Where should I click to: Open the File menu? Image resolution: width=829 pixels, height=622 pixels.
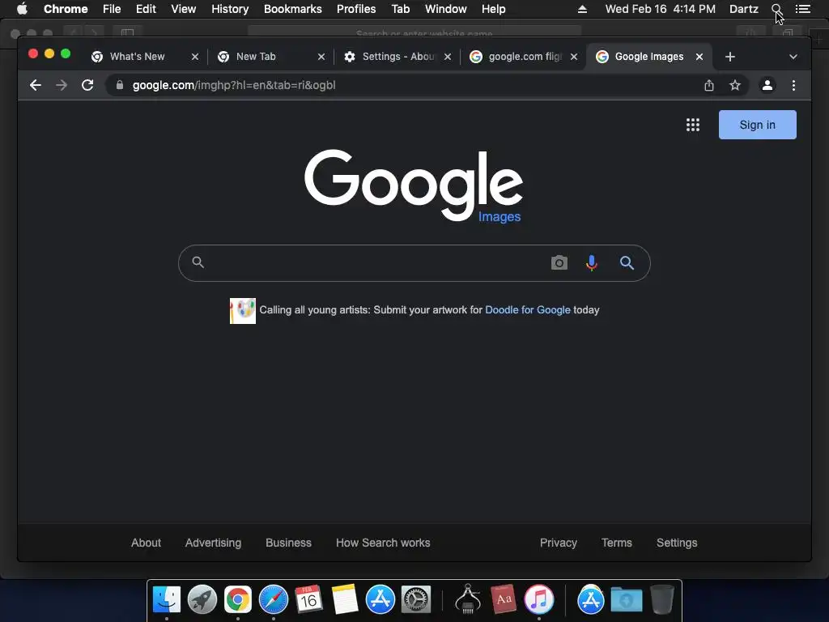[112, 9]
